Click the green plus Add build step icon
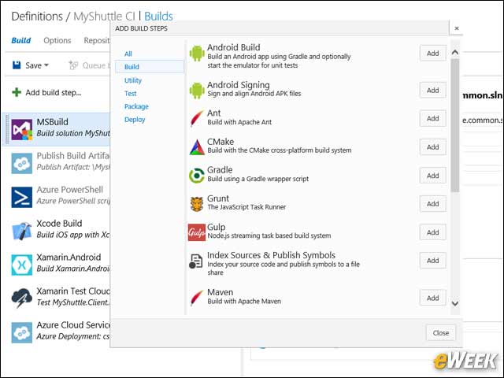504x378 pixels. (17, 93)
